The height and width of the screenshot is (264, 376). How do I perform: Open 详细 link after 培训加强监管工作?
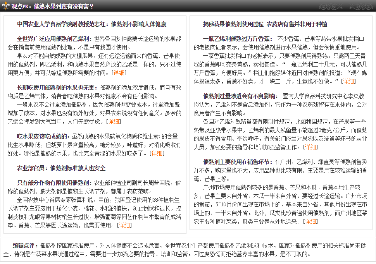pos(310,147)
